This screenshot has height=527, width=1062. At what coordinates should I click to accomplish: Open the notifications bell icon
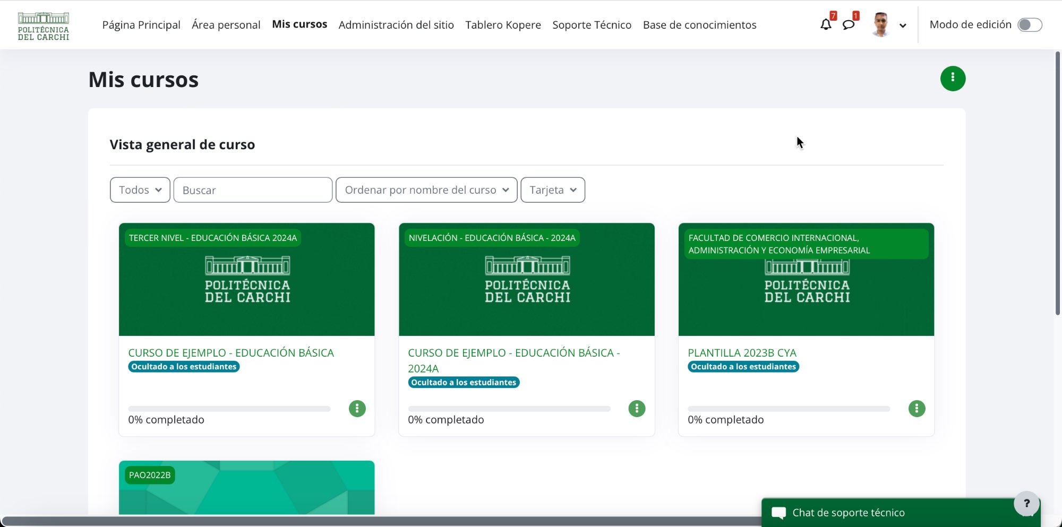click(826, 24)
